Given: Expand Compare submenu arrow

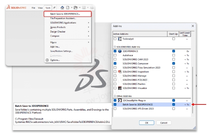Looking at the screenshot, I should (x=89, y=36).
